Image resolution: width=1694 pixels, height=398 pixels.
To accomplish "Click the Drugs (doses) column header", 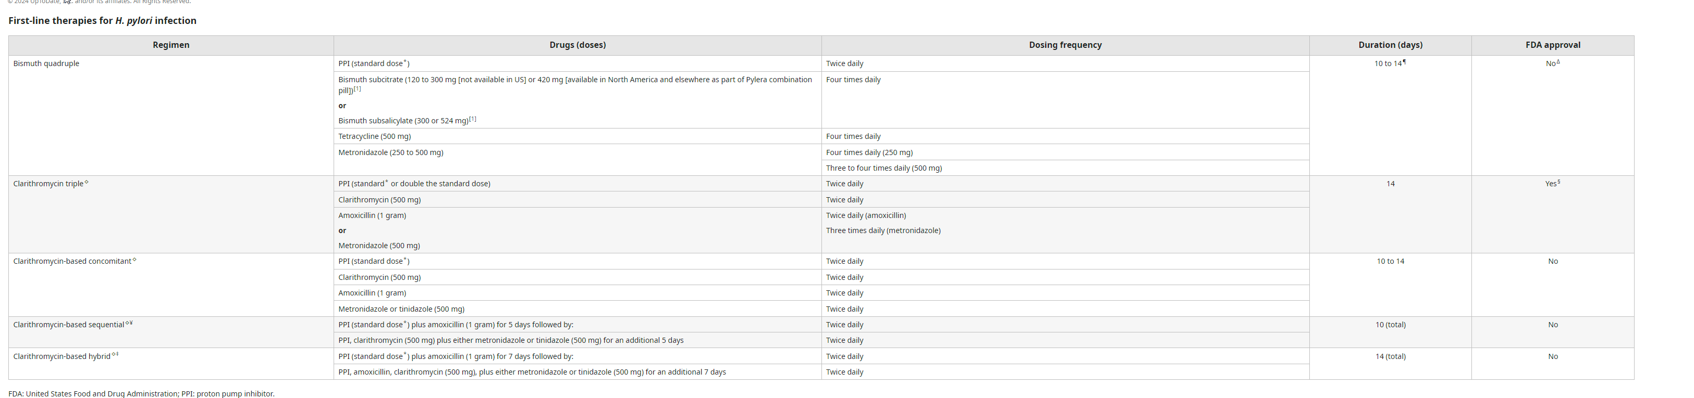I will click(x=578, y=45).
